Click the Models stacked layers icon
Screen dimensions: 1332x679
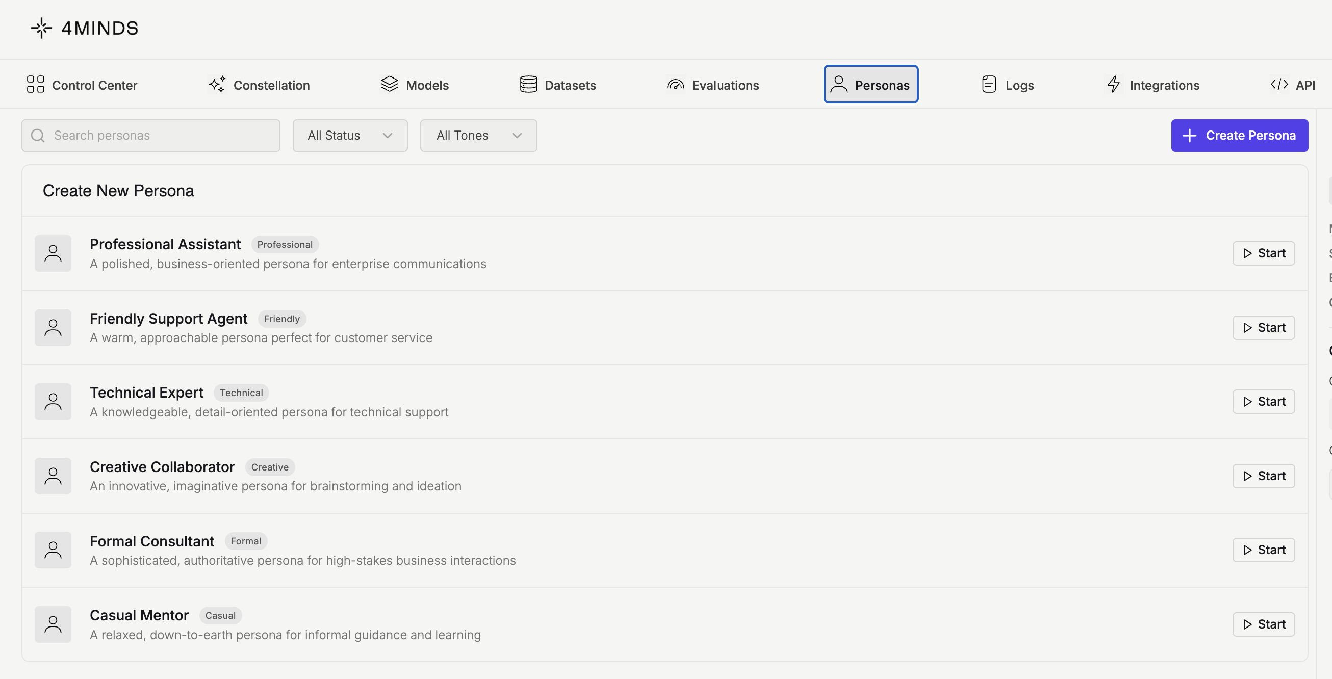(x=390, y=84)
